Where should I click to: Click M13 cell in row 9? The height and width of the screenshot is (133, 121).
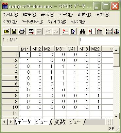tap(84, 101)
